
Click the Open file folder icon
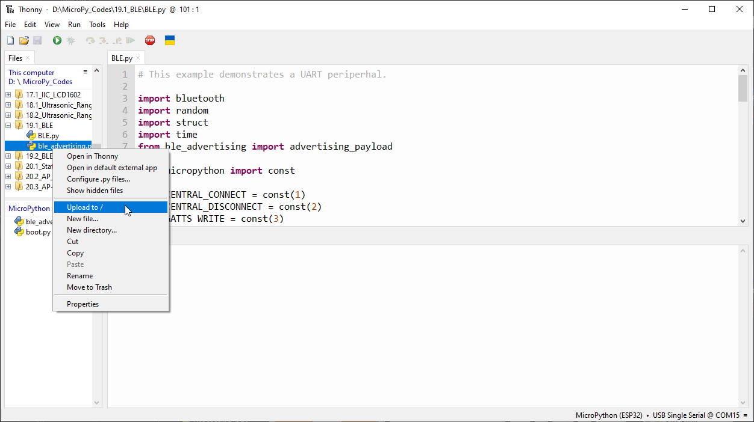(24, 40)
